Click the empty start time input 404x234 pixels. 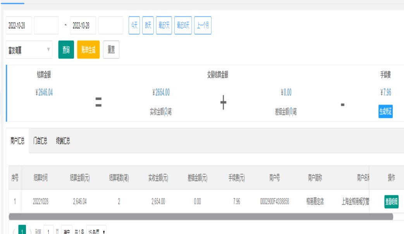point(46,26)
